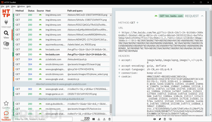Create mock rule from this request
212x122 pixels.
[170, 119]
